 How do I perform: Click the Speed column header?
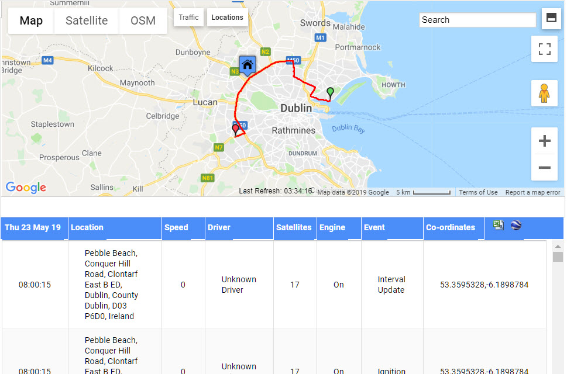click(x=183, y=228)
